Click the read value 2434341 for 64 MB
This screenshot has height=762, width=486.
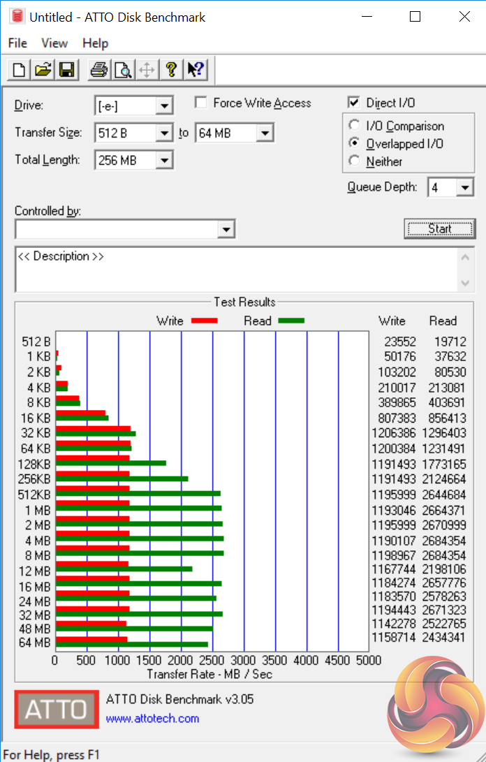[443, 636]
